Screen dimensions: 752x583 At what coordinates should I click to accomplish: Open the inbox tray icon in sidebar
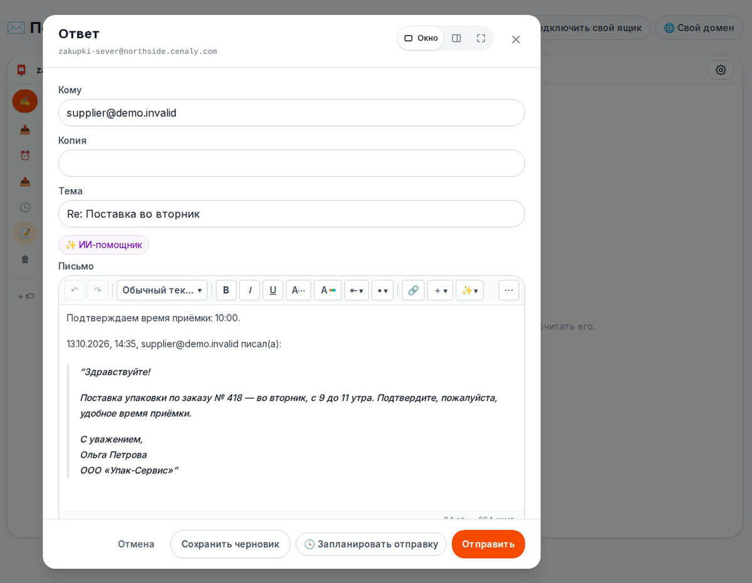click(25, 130)
